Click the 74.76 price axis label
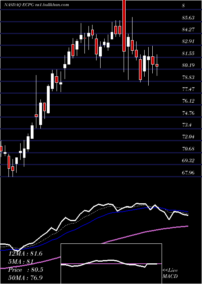Screen dimensions: 202x284 (188, 113)
